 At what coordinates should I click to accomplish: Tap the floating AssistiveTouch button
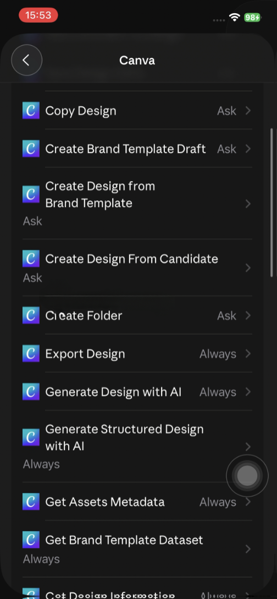pos(247,476)
